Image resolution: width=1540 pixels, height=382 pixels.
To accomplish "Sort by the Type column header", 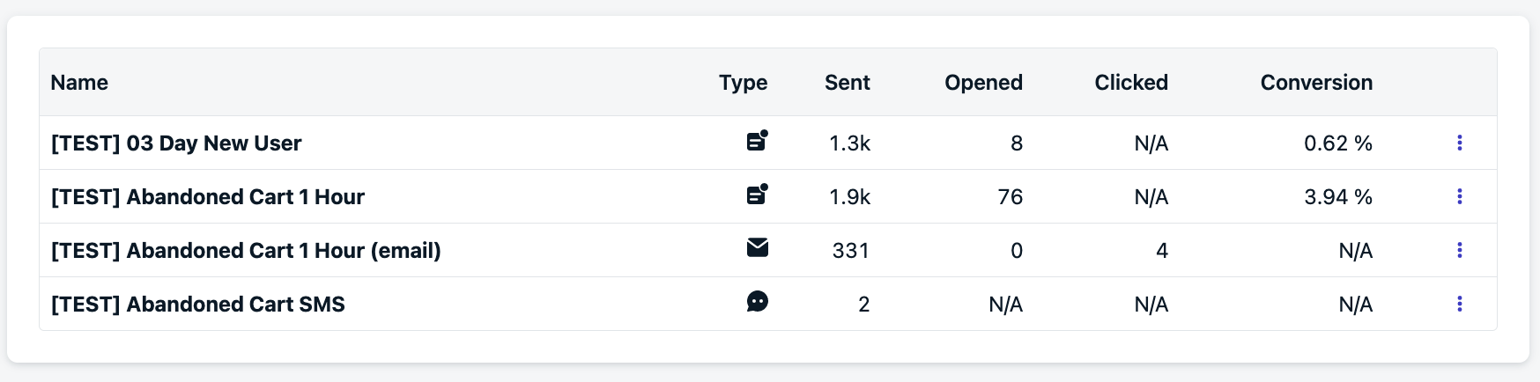I will pyautogui.click(x=743, y=83).
